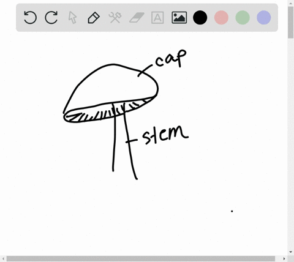Select the text box tool
The height and width of the screenshot is (262, 294).
tap(157, 18)
